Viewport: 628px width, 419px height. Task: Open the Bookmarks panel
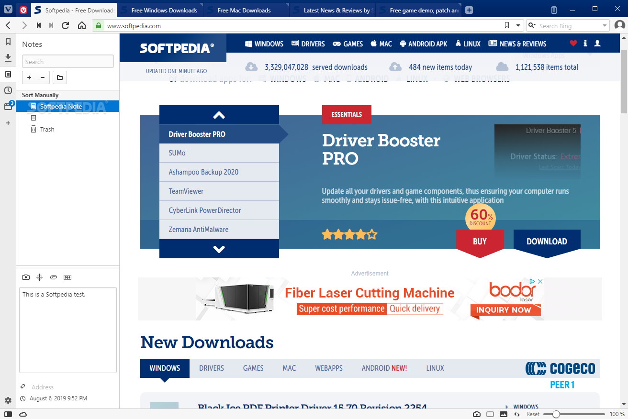pyautogui.click(x=8, y=42)
